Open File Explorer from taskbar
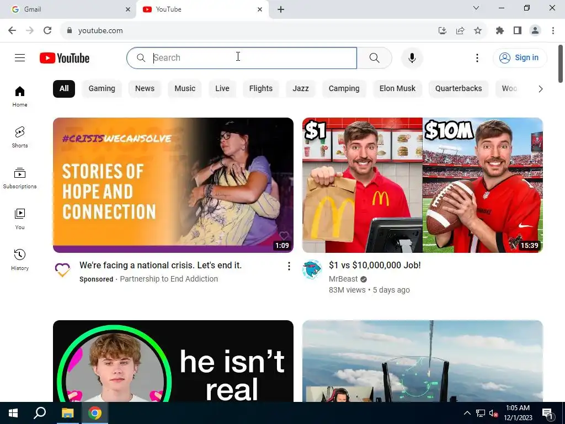Viewport: 565px width, 424px height. (x=67, y=413)
